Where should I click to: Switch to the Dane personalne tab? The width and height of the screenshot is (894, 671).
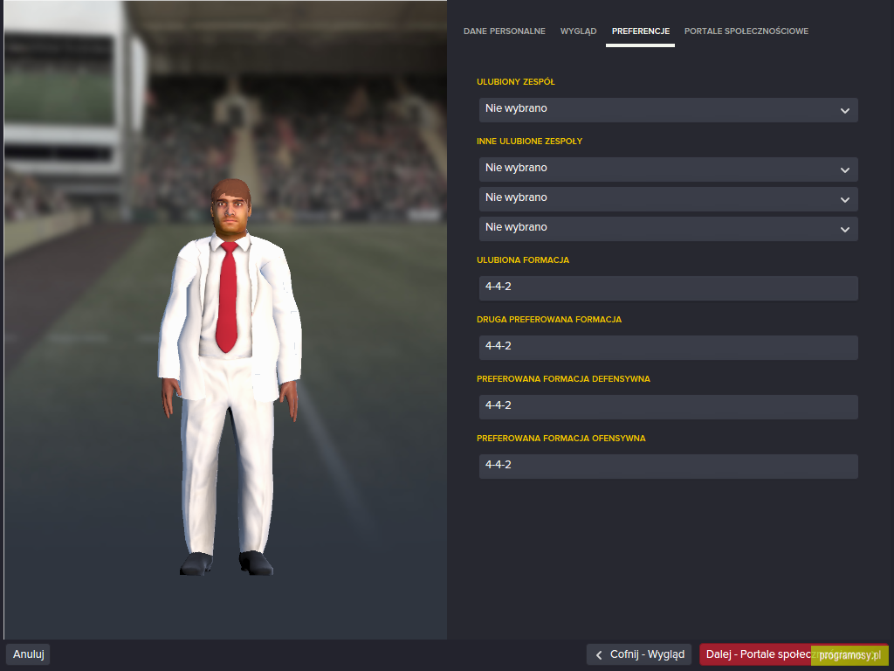(504, 31)
